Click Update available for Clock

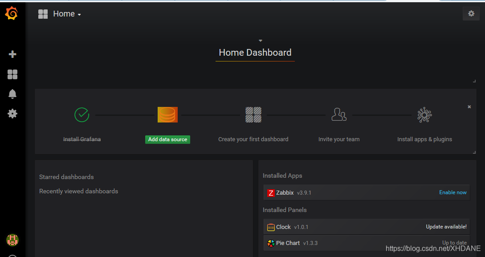click(x=446, y=227)
